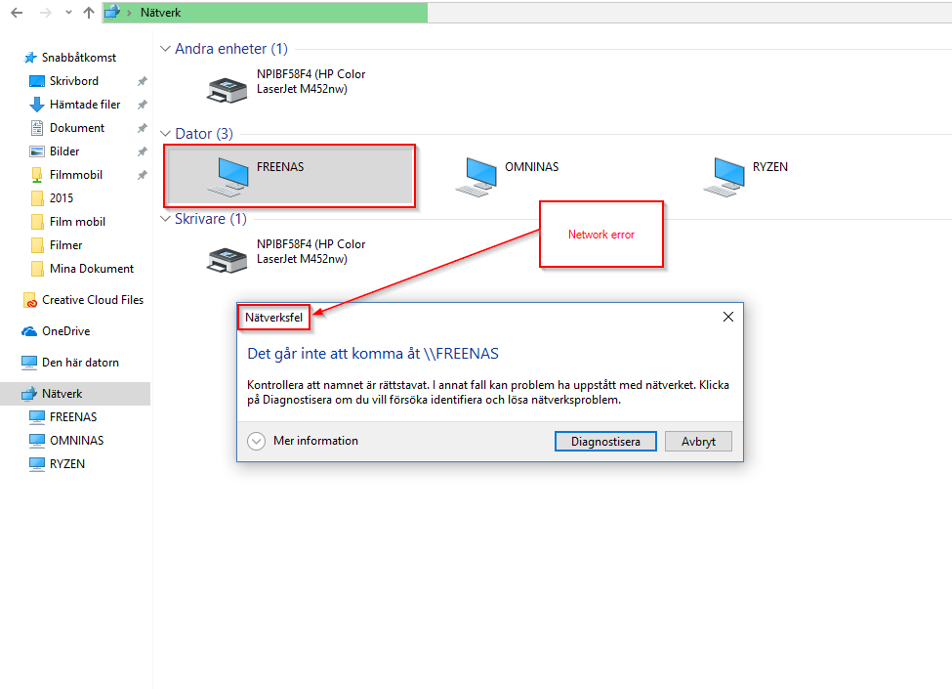The image size is (952, 689).
Task: Click the Dokument page icon
Action: pyautogui.click(x=37, y=128)
